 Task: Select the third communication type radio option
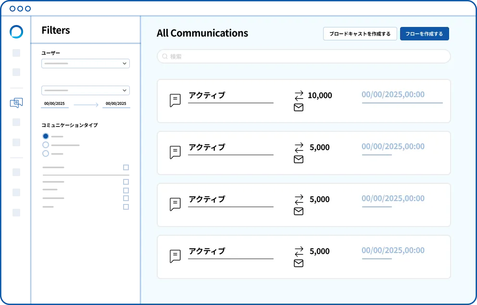coord(46,153)
